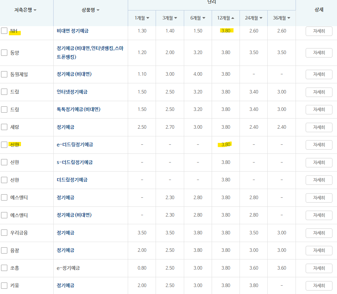Sort by 3개월 rate column
Screen dimensions: 337x294
(x=170, y=18)
